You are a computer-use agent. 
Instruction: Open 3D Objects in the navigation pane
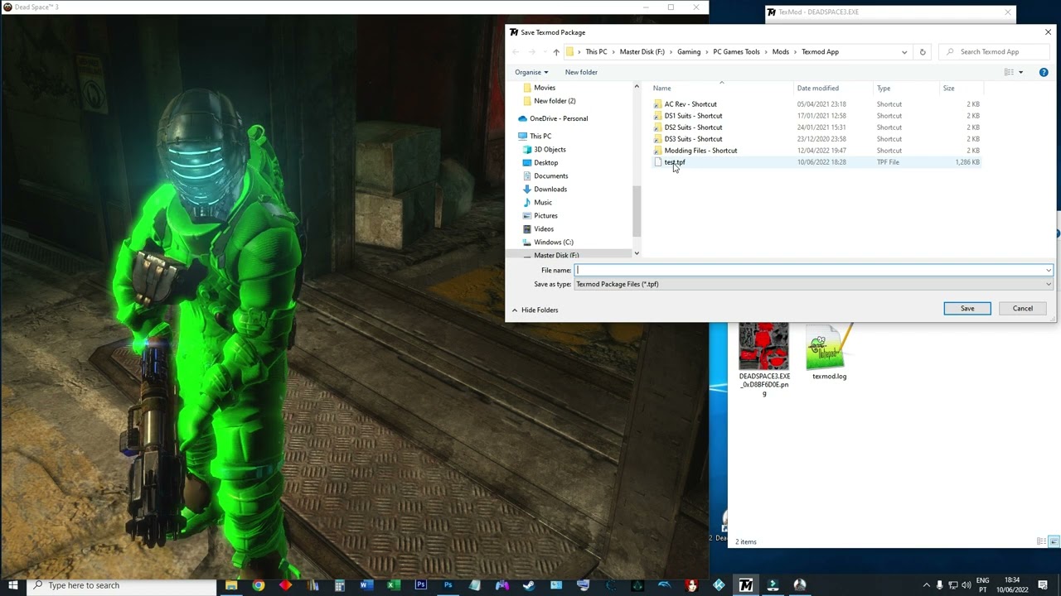(550, 150)
